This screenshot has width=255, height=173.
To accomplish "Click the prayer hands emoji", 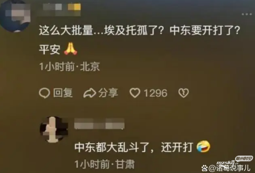I will coord(71,49).
